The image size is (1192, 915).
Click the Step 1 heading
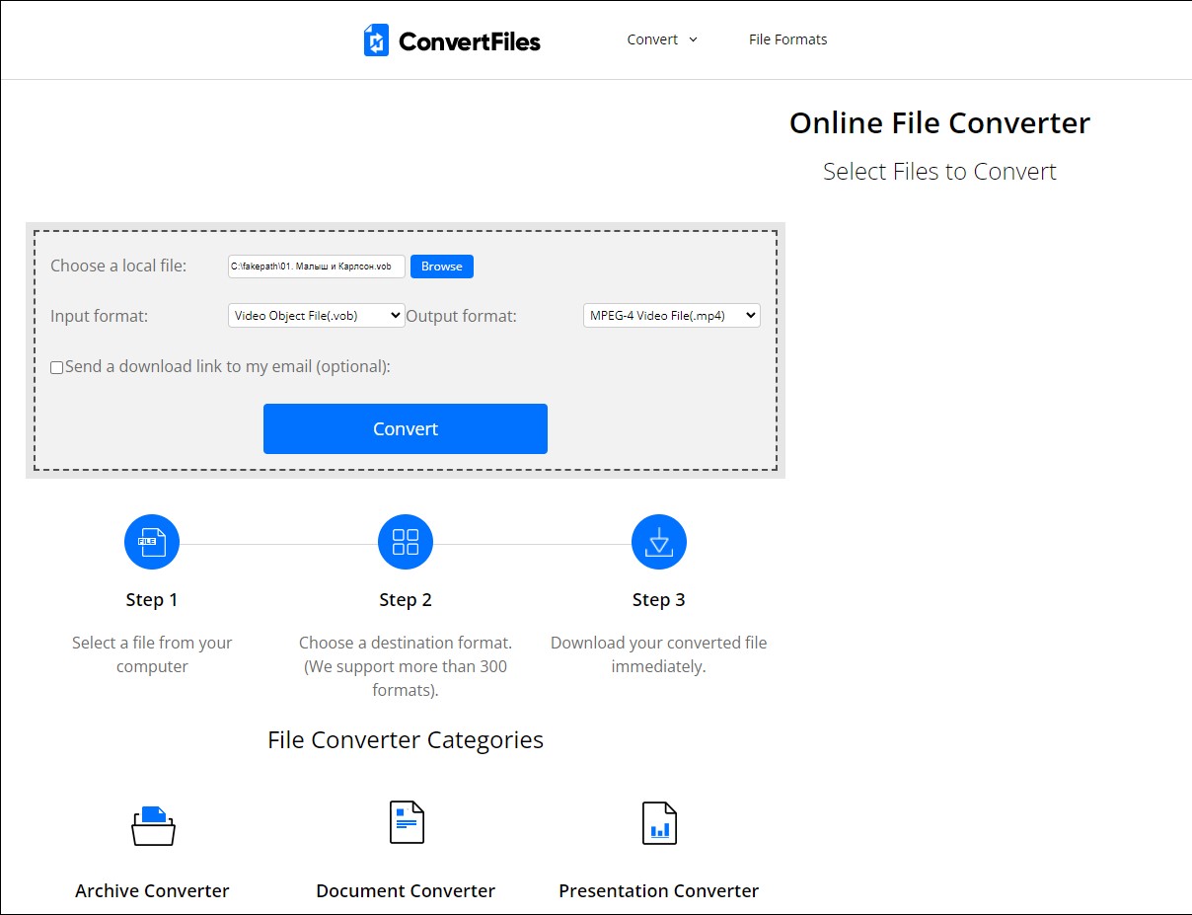(x=152, y=600)
